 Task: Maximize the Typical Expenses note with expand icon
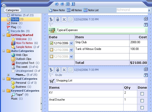pyautogui.click(x=146, y=19)
